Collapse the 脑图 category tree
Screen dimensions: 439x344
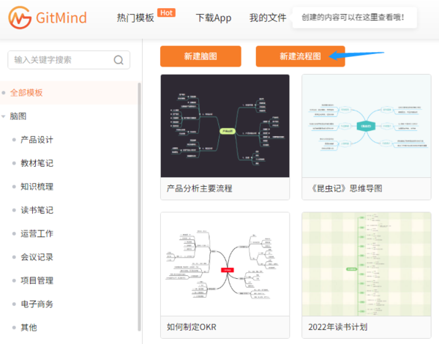coord(4,116)
